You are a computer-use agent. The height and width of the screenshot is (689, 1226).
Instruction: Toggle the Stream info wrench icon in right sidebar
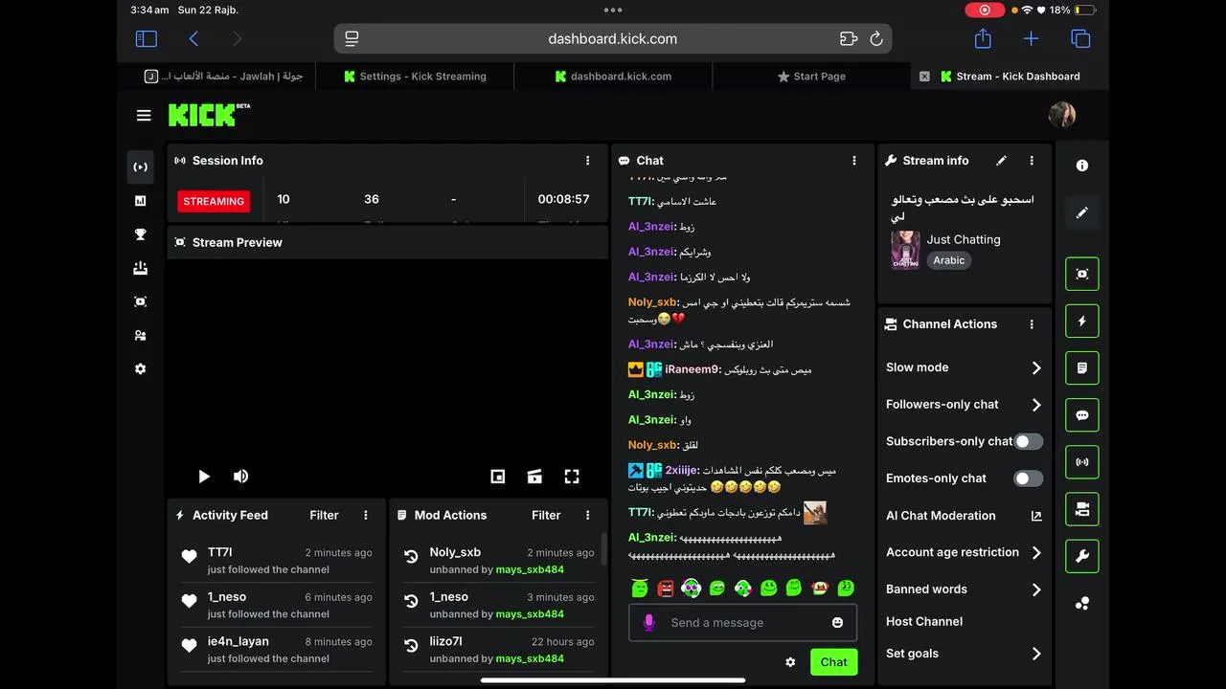(x=1082, y=556)
